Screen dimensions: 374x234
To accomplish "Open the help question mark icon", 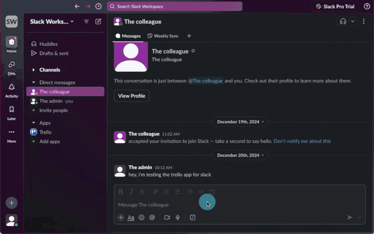I will click(x=367, y=6).
